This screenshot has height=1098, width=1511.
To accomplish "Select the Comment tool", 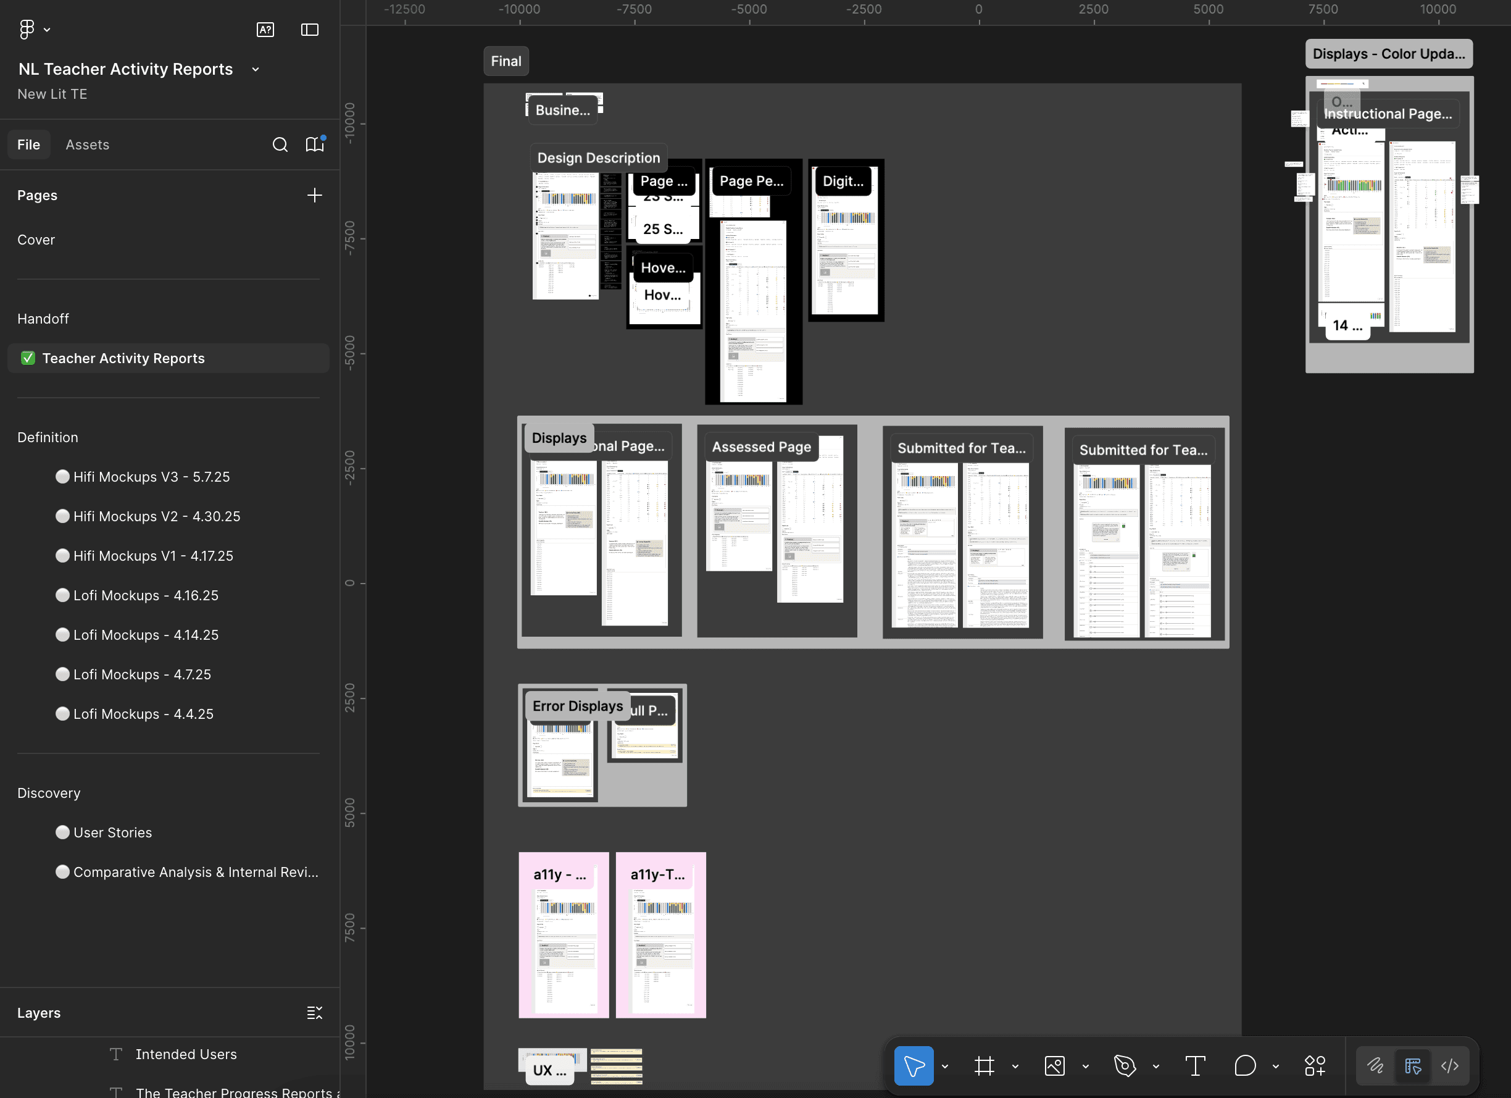I will click(x=1244, y=1066).
